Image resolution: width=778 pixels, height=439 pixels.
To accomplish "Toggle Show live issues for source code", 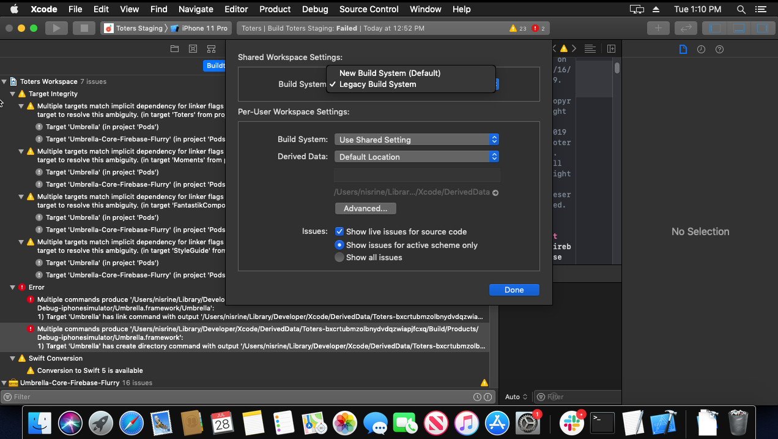I will (x=339, y=231).
